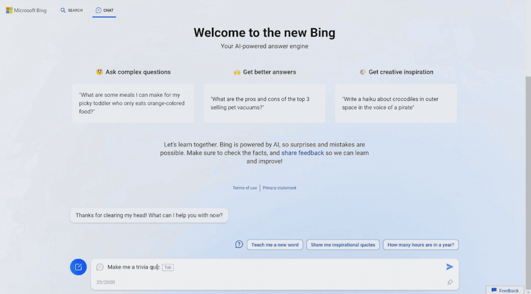Click the Microsoft Bing logo
This screenshot has height=294, width=531.
[x=27, y=10]
